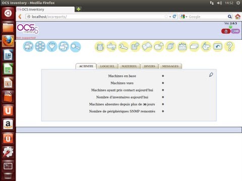Open the MESSAGES tab
The height and width of the screenshot is (181, 242).
coord(170,66)
